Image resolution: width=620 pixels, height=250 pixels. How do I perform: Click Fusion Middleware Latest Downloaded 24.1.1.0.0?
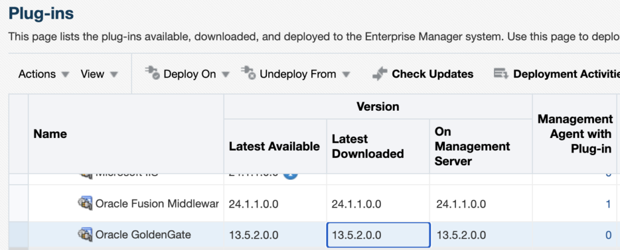[356, 205]
